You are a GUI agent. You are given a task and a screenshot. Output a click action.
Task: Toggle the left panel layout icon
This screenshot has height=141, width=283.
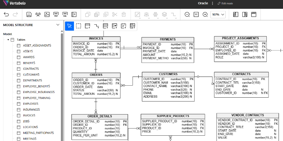click(236, 14)
